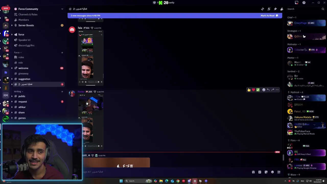
Task: Reply to Nader's message
Action: (268, 90)
